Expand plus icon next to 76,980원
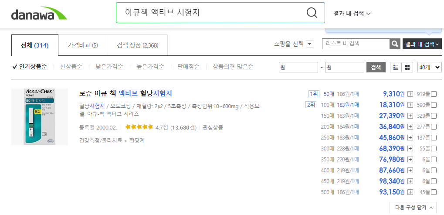444x215 pixels. tap(410, 160)
